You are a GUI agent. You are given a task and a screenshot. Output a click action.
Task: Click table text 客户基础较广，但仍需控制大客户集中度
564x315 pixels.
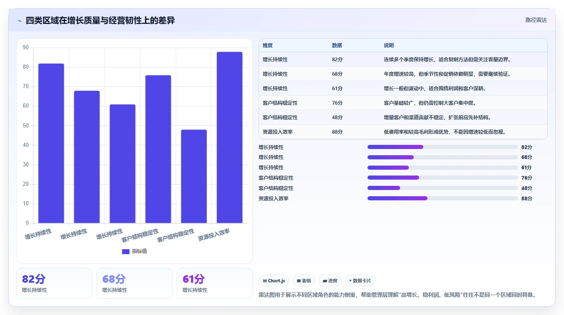tap(431, 103)
